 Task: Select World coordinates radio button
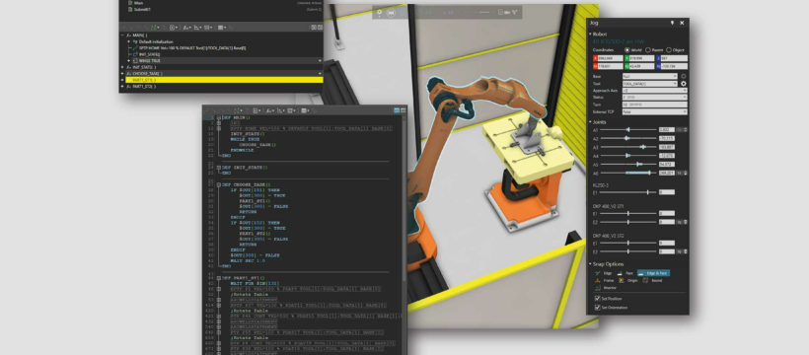click(626, 50)
